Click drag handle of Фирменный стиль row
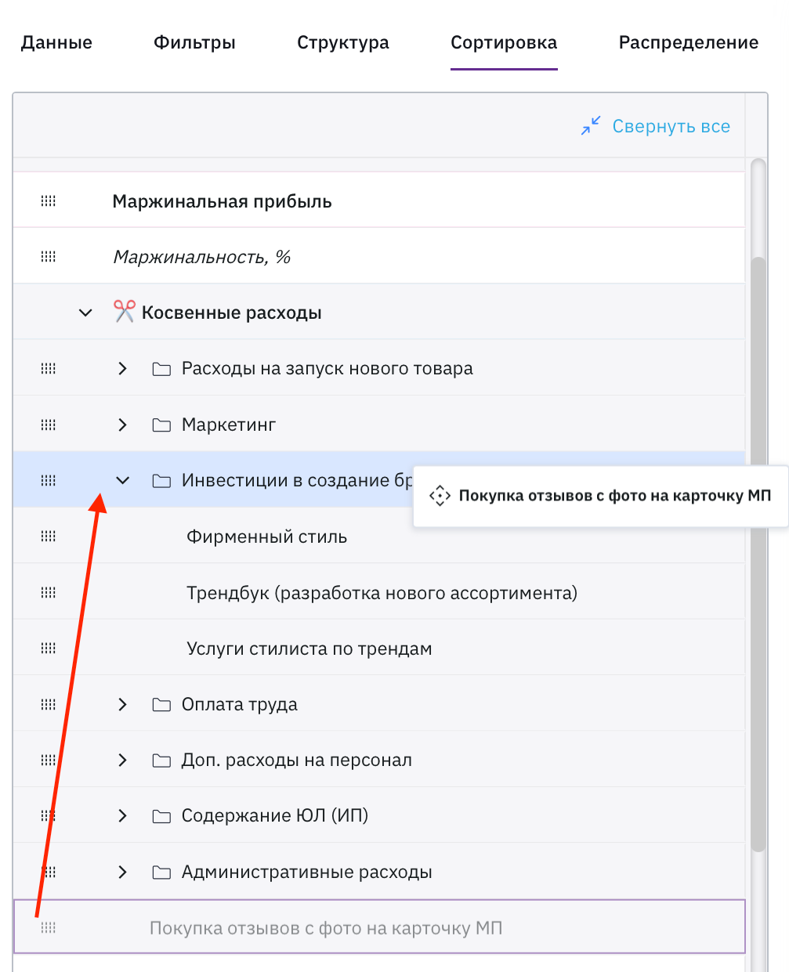The image size is (789, 972). point(49,537)
